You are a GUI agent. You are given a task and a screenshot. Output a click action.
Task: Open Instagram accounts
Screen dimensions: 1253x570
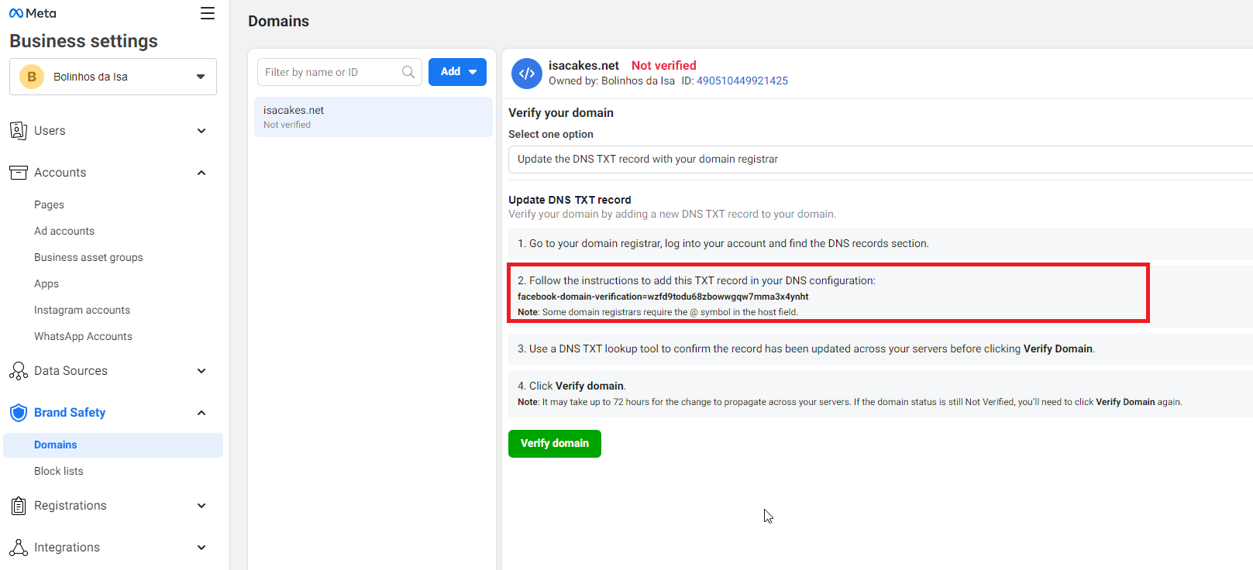pos(82,310)
